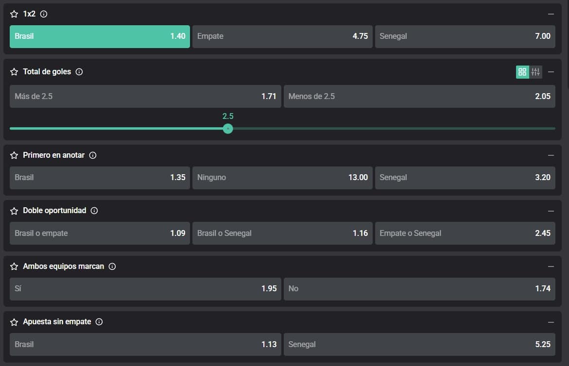Mark Primero en anotar as favorite
The image size is (569, 366).
tap(14, 155)
